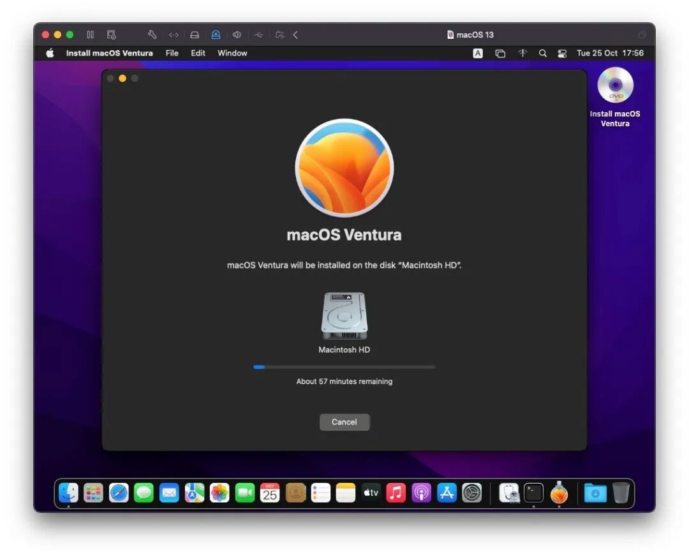The height and width of the screenshot is (557, 689).
Task: Open the screen mirroring icon in menu bar
Action: [x=500, y=53]
